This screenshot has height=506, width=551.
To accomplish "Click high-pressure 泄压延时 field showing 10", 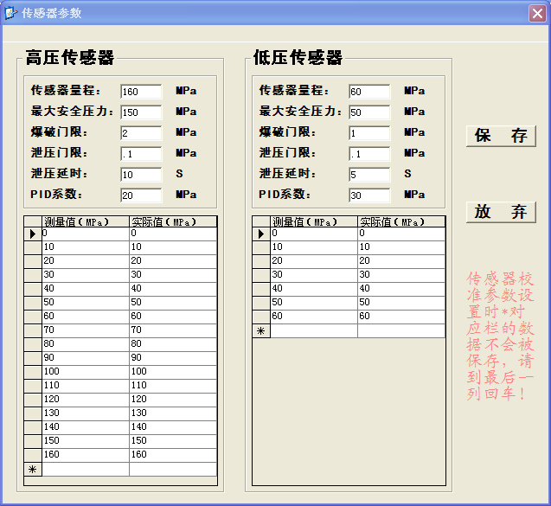I will (x=141, y=175).
